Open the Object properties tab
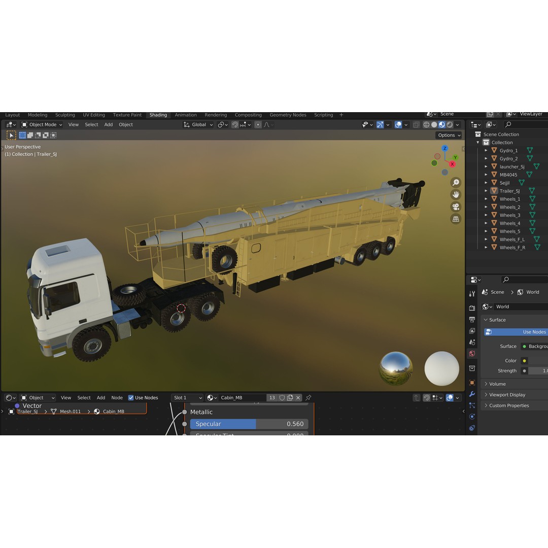This screenshot has width=548, height=548. 472,383
